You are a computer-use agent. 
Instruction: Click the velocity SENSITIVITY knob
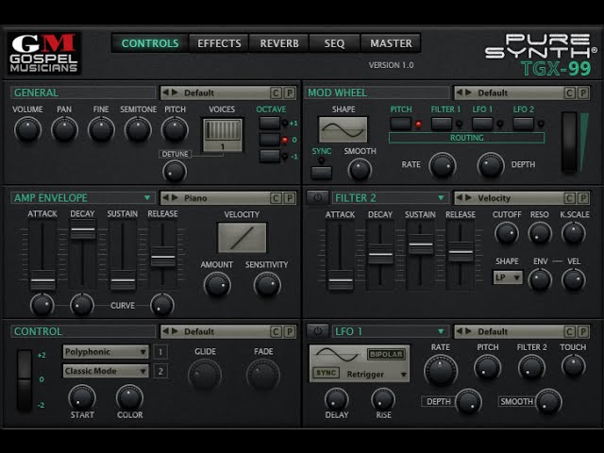pos(266,285)
